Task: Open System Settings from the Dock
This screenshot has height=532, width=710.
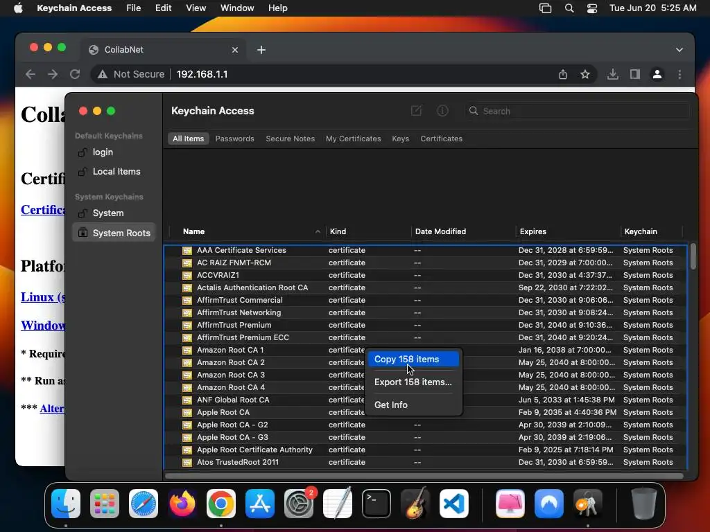Action: (299, 504)
